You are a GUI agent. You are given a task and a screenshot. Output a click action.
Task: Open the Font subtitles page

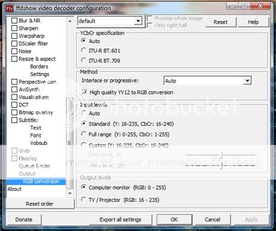(x=35, y=135)
